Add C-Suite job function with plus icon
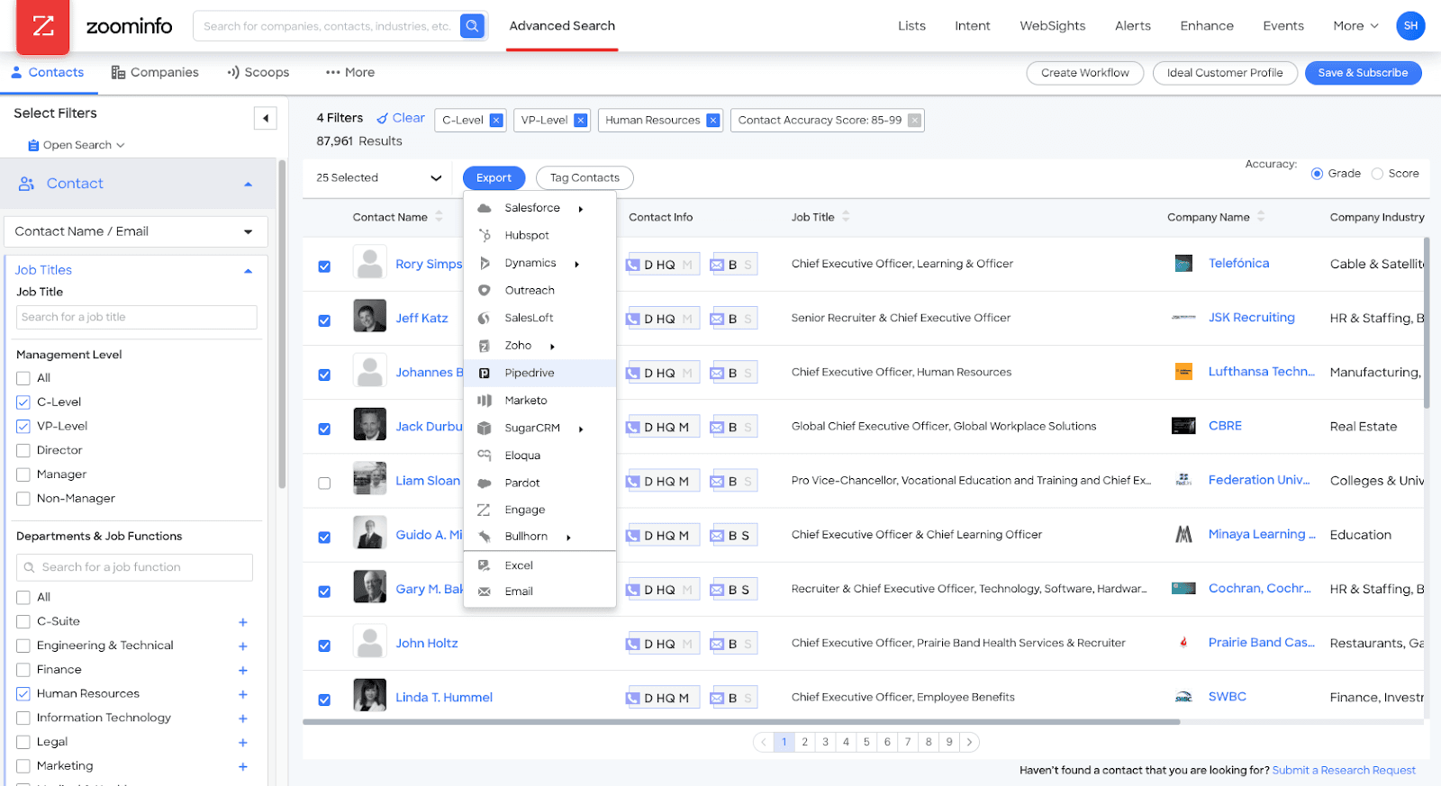The height and width of the screenshot is (786, 1441). (x=243, y=622)
